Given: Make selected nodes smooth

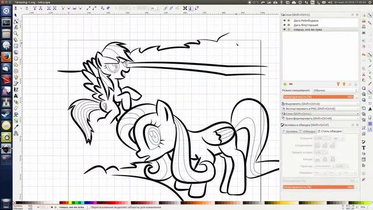Looking at the screenshot, I should pyautogui.click(x=69, y=8).
